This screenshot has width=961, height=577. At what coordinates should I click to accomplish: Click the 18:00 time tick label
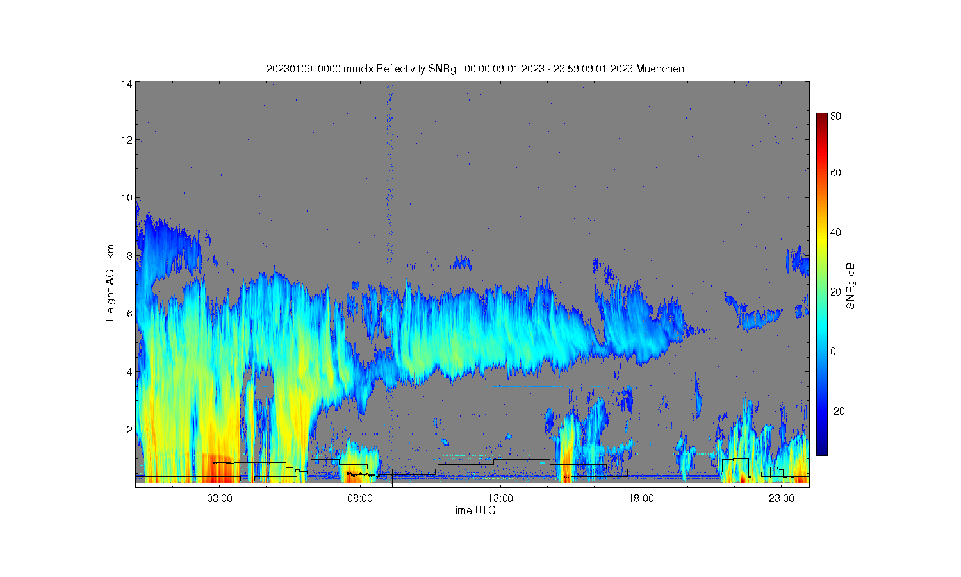641,498
